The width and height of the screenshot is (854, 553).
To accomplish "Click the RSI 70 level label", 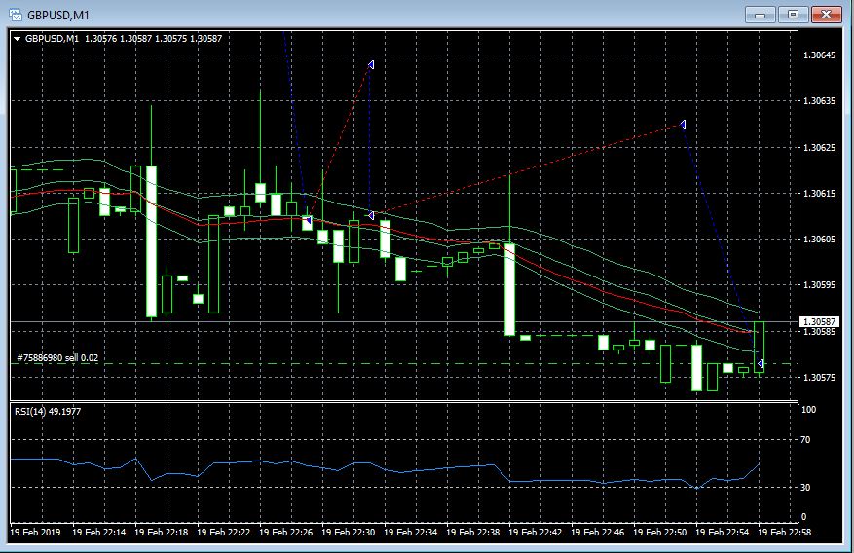I will pos(805,440).
